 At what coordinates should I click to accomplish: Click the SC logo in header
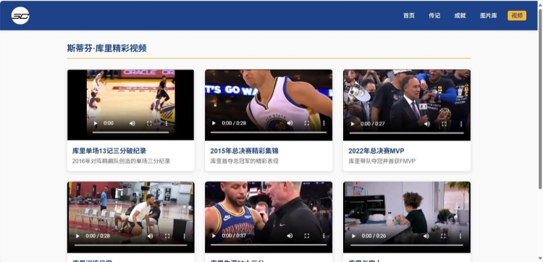point(20,16)
